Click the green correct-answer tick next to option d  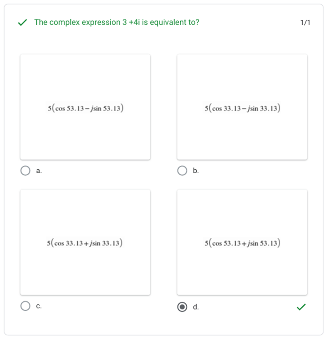pyautogui.click(x=301, y=307)
